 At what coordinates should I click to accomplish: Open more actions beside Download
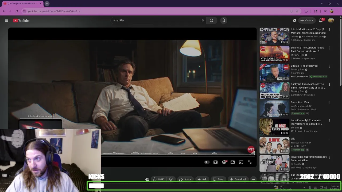pyautogui.click(x=253, y=179)
